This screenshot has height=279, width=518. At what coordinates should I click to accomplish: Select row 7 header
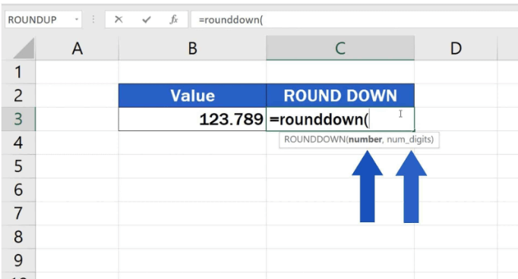point(18,213)
